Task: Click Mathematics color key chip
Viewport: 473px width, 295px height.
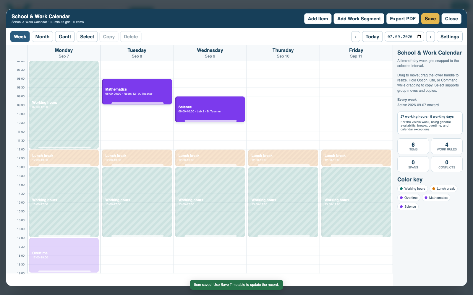Action: coord(436,198)
